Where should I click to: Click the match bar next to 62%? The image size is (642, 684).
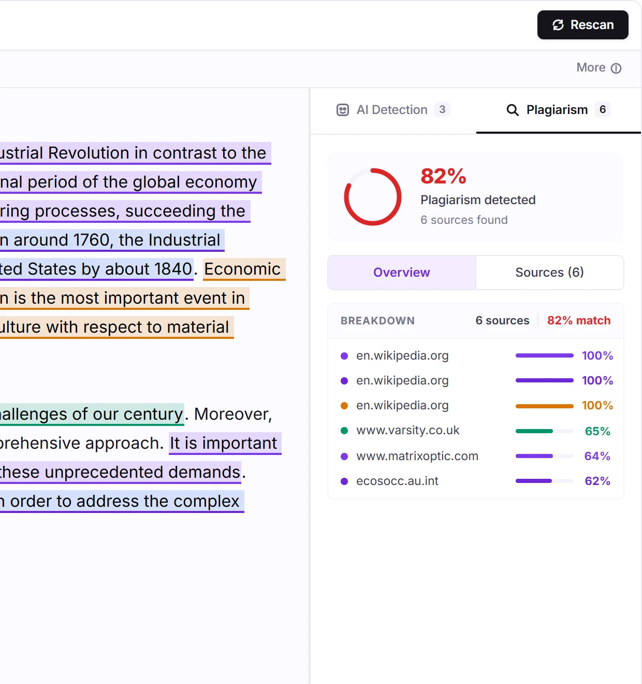[545, 481]
